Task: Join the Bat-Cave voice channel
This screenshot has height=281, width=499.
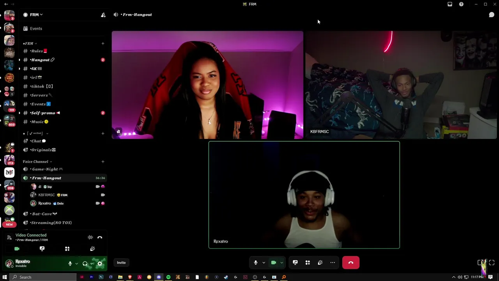Action: tap(64, 214)
